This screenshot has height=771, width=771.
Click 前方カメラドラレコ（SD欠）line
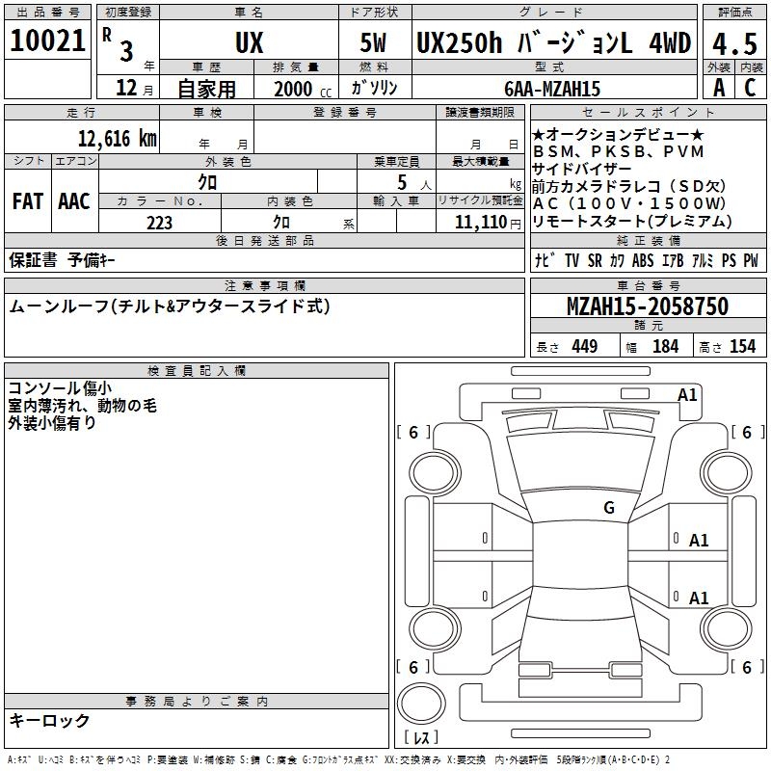click(629, 186)
